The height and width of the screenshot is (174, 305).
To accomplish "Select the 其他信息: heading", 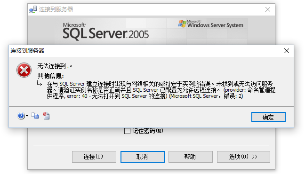I will tap(50, 76).
